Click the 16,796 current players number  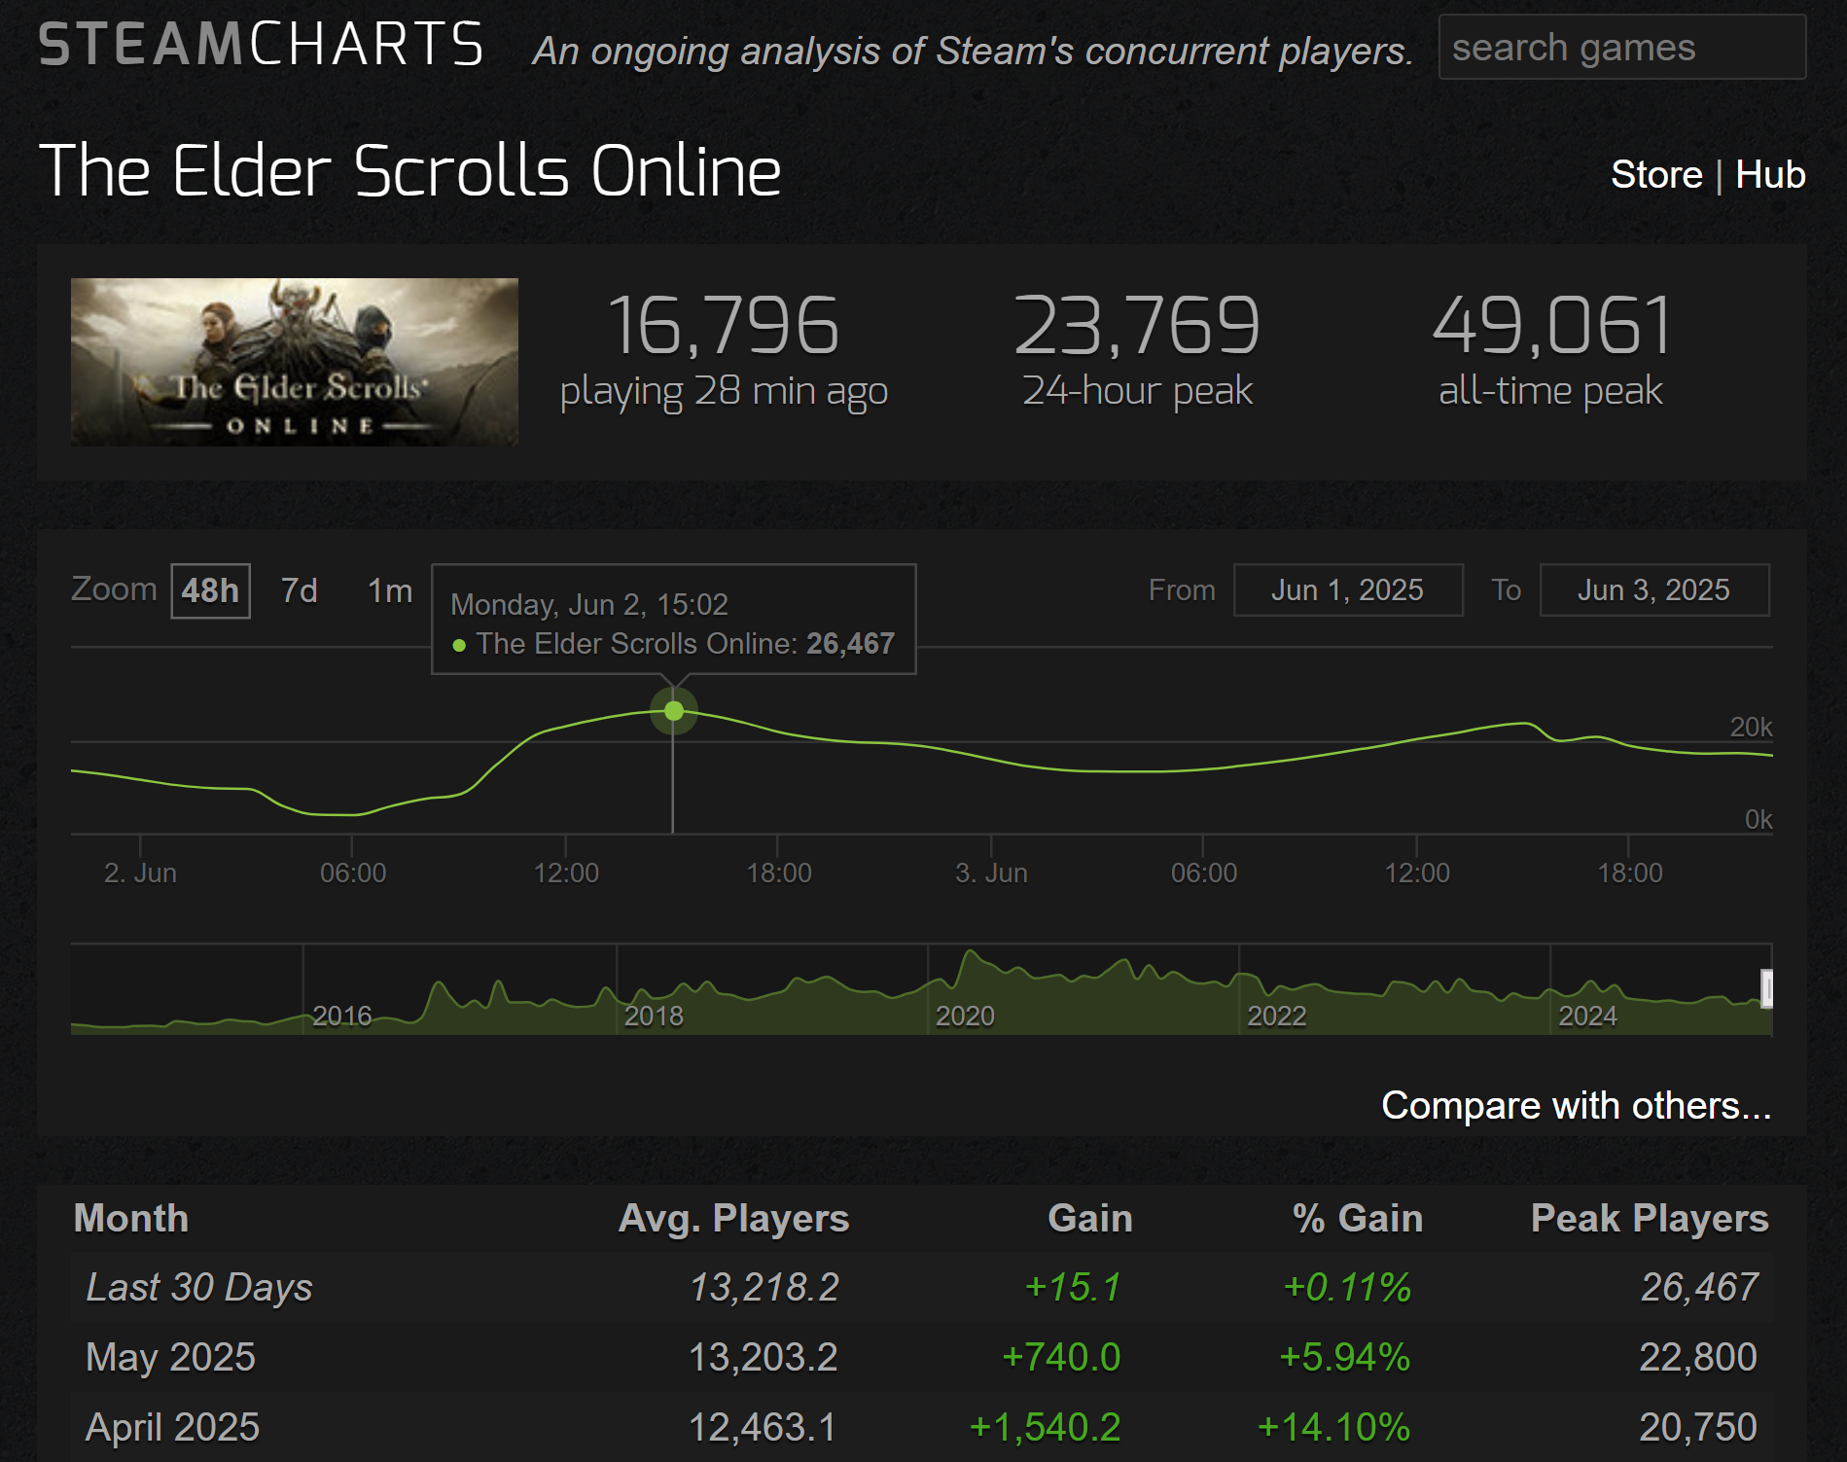coord(723,326)
